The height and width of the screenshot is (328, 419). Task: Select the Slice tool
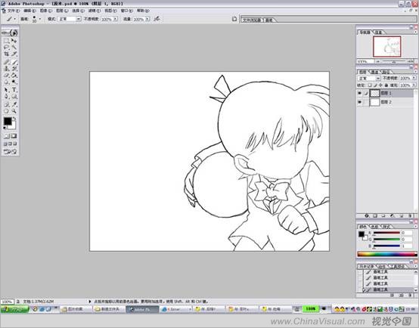coord(14,54)
